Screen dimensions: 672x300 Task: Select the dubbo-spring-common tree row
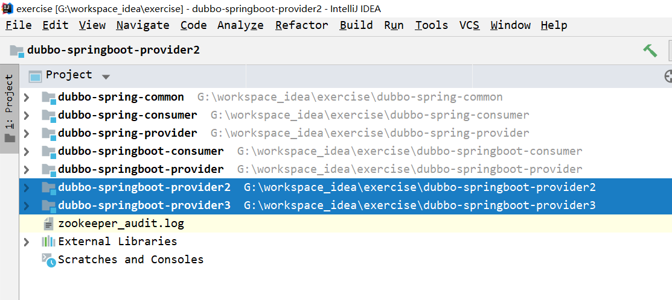[x=345, y=98]
